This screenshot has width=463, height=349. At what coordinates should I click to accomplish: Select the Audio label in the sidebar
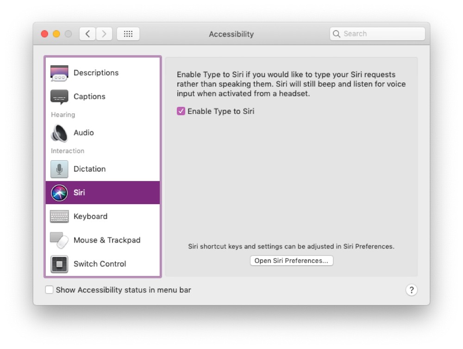click(83, 132)
